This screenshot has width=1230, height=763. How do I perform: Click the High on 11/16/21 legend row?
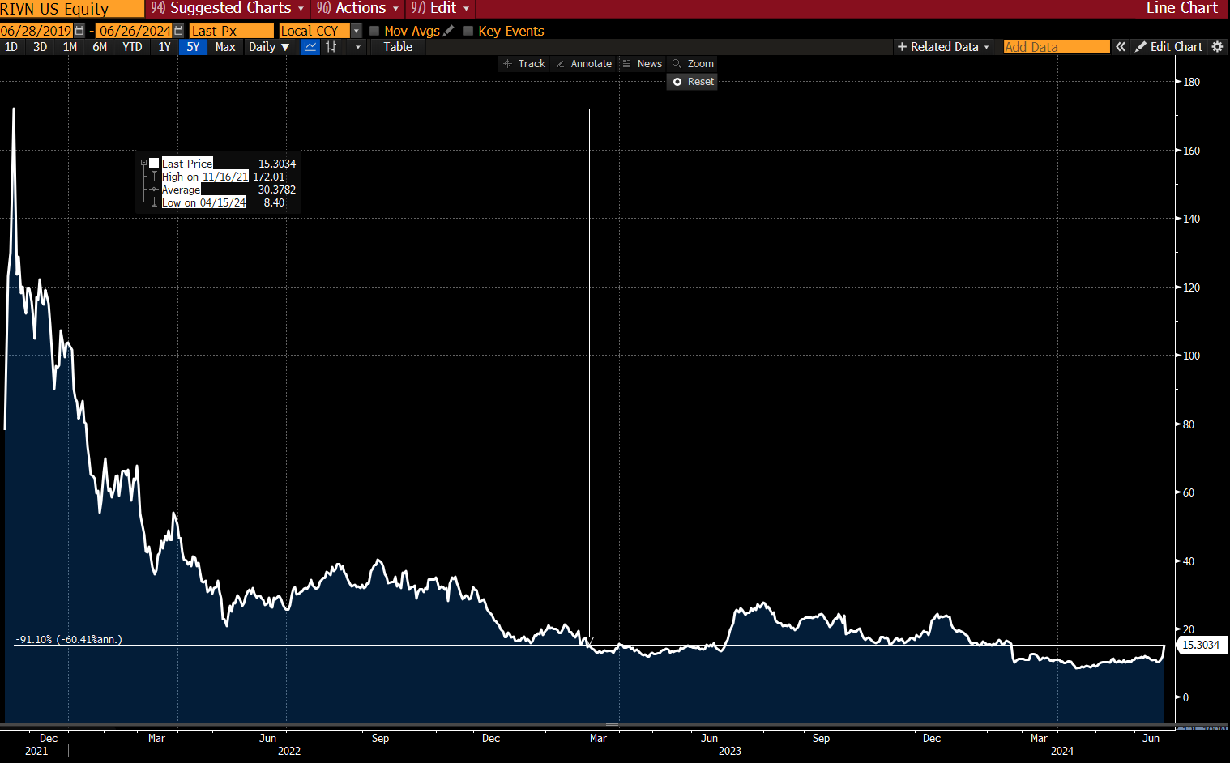click(219, 177)
